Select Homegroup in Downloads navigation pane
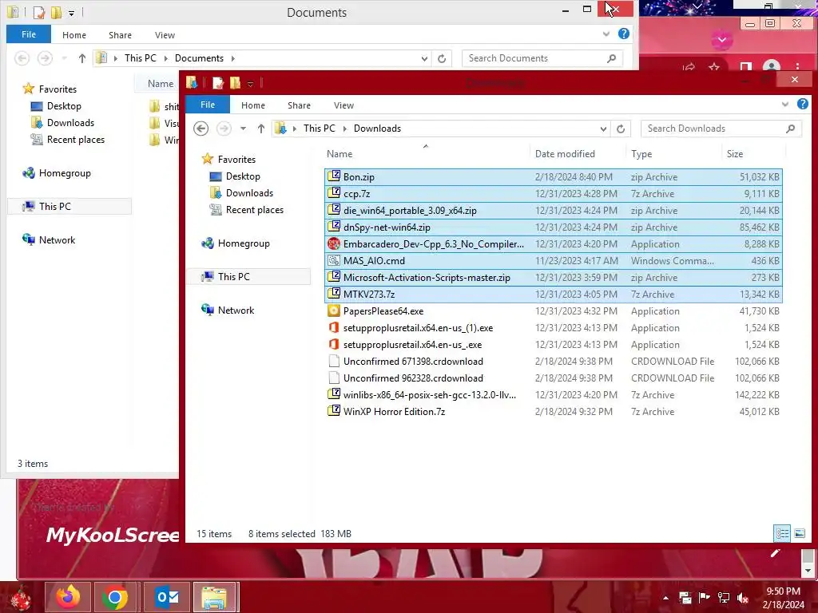The height and width of the screenshot is (613, 818). [244, 243]
